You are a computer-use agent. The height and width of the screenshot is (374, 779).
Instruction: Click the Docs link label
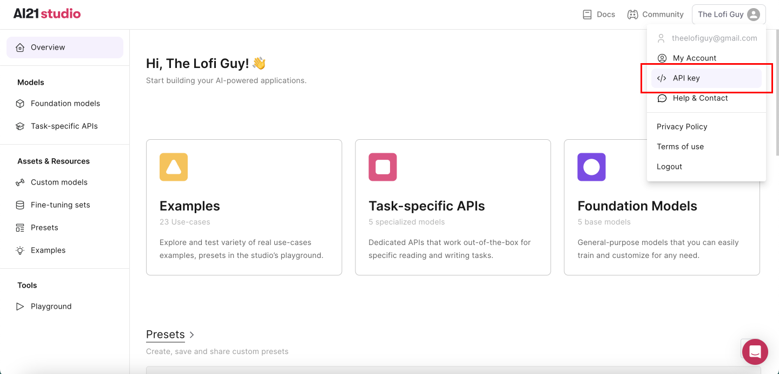606,15
